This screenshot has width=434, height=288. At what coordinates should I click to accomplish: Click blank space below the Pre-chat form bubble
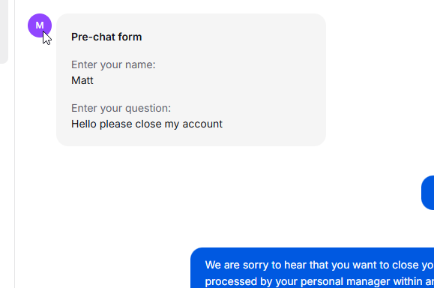pyautogui.click(x=191, y=160)
